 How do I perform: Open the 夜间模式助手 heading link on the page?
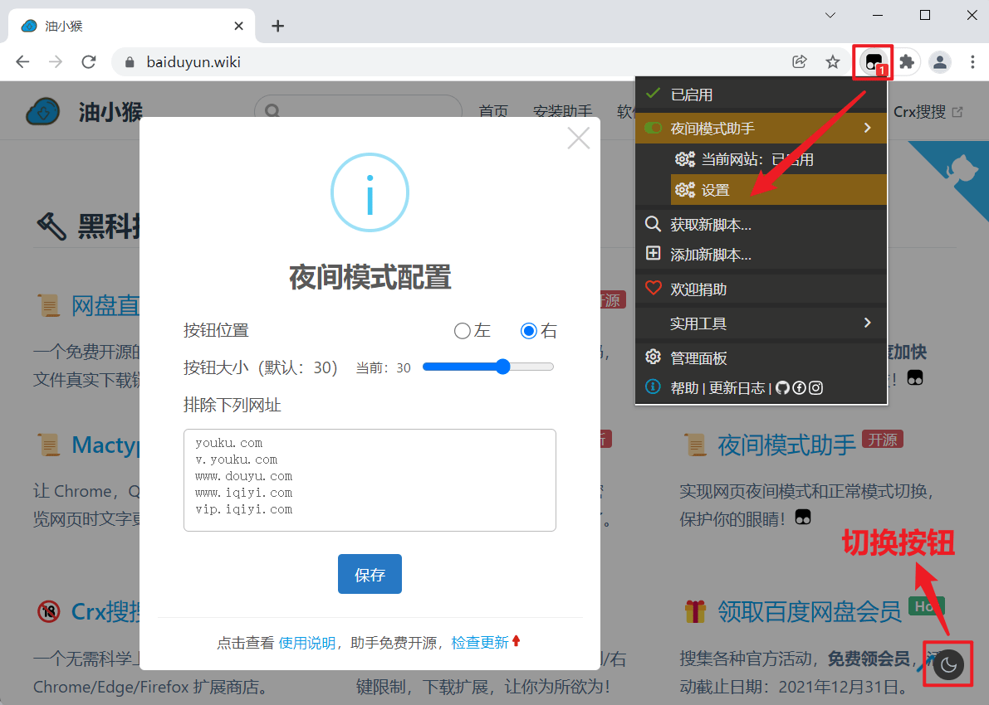[x=786, y=445]
